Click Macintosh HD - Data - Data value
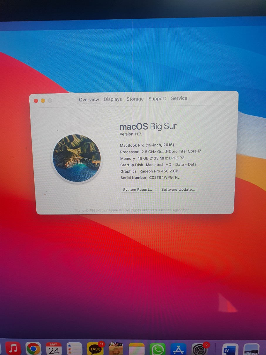 click(171, 164)
